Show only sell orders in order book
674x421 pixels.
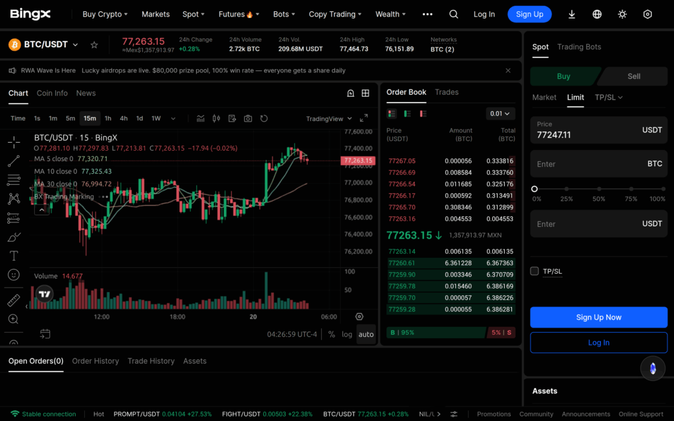click(x=423, y=114)
